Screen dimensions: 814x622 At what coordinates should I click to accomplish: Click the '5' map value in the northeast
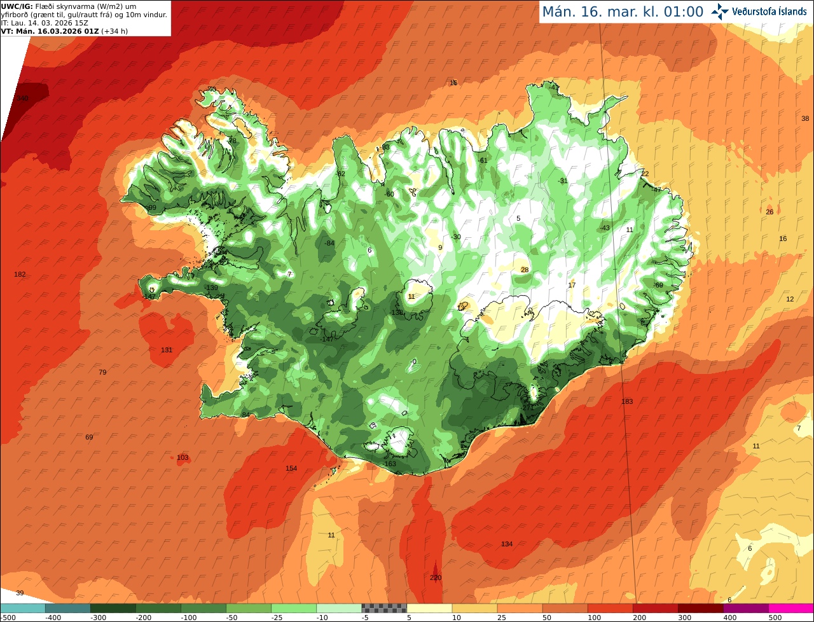click(x=518, y=219)
